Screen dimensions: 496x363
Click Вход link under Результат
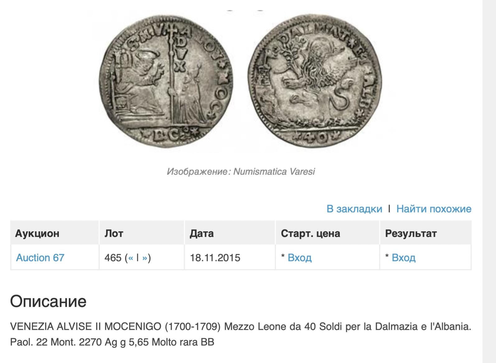(404, 258)
